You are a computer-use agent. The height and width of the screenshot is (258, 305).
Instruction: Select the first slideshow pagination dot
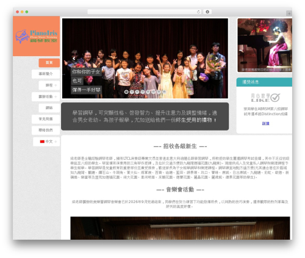coord(126,92)
